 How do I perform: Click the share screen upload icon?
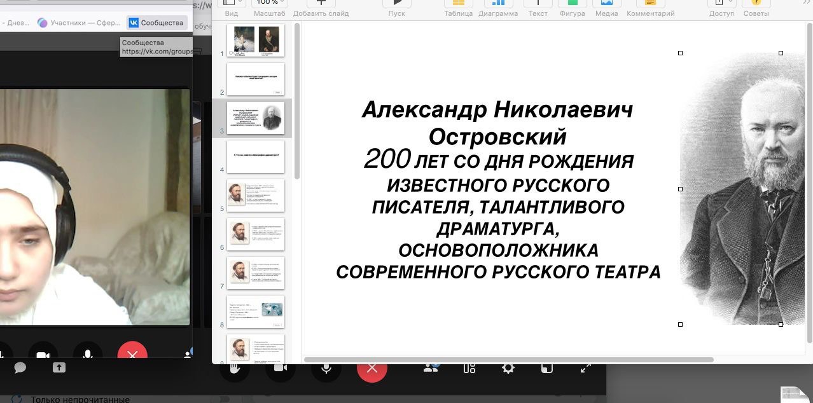(x=59, y=367)
